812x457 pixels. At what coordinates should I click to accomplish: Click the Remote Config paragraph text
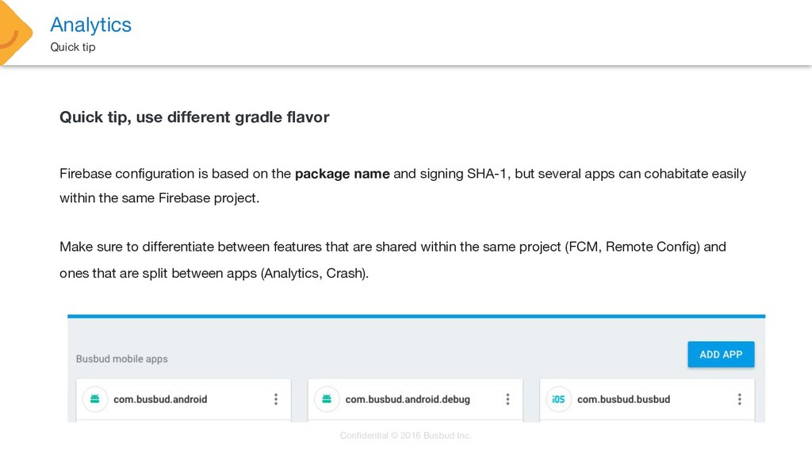point(393,259)
